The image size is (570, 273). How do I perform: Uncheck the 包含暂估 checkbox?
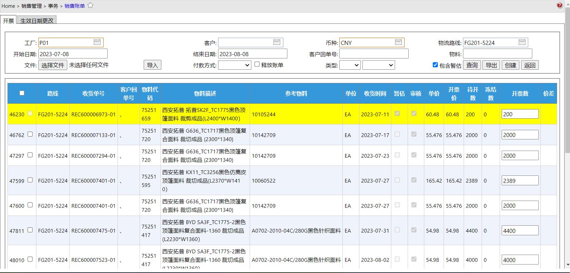tap(435, 65)
